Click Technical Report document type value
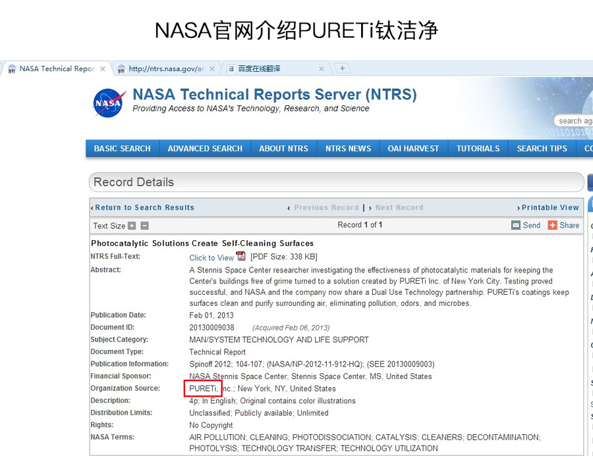Viewport: 593px width, 456px height. (217, 352)
